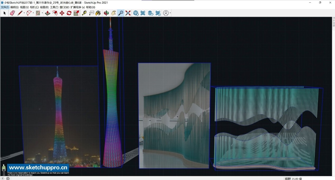Image resolution: width=335 pixels, height=180 pixels.
Task: Open the 扩展程序(x) menu
Action: tap(78, 7)
